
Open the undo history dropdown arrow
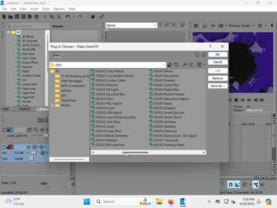coord(74,17)
